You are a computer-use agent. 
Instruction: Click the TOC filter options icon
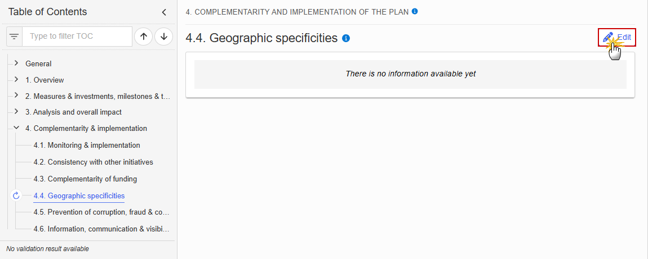click(x=15, y=37)
